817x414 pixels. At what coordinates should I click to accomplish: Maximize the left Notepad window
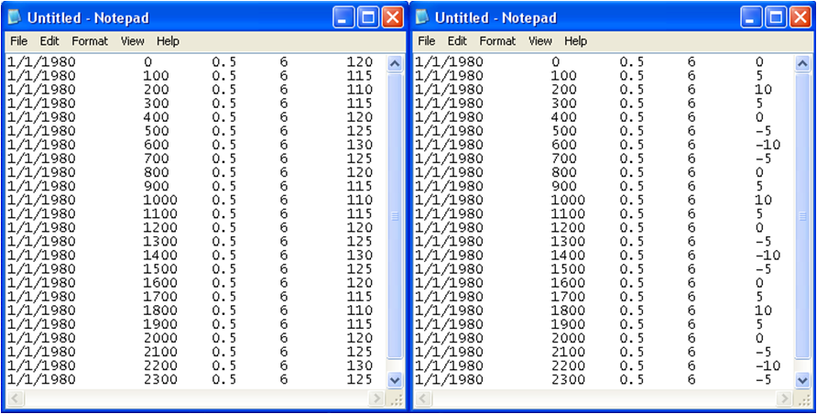tap(368, 18)
